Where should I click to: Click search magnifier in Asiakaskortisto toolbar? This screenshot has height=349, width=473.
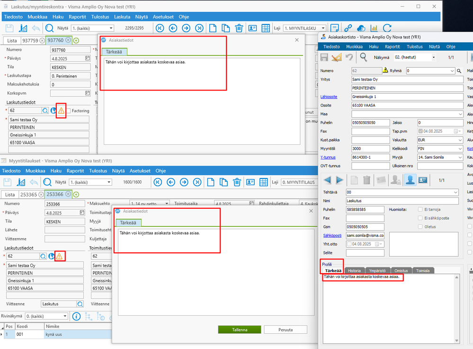pyautogui.click(x=363, y=57)
